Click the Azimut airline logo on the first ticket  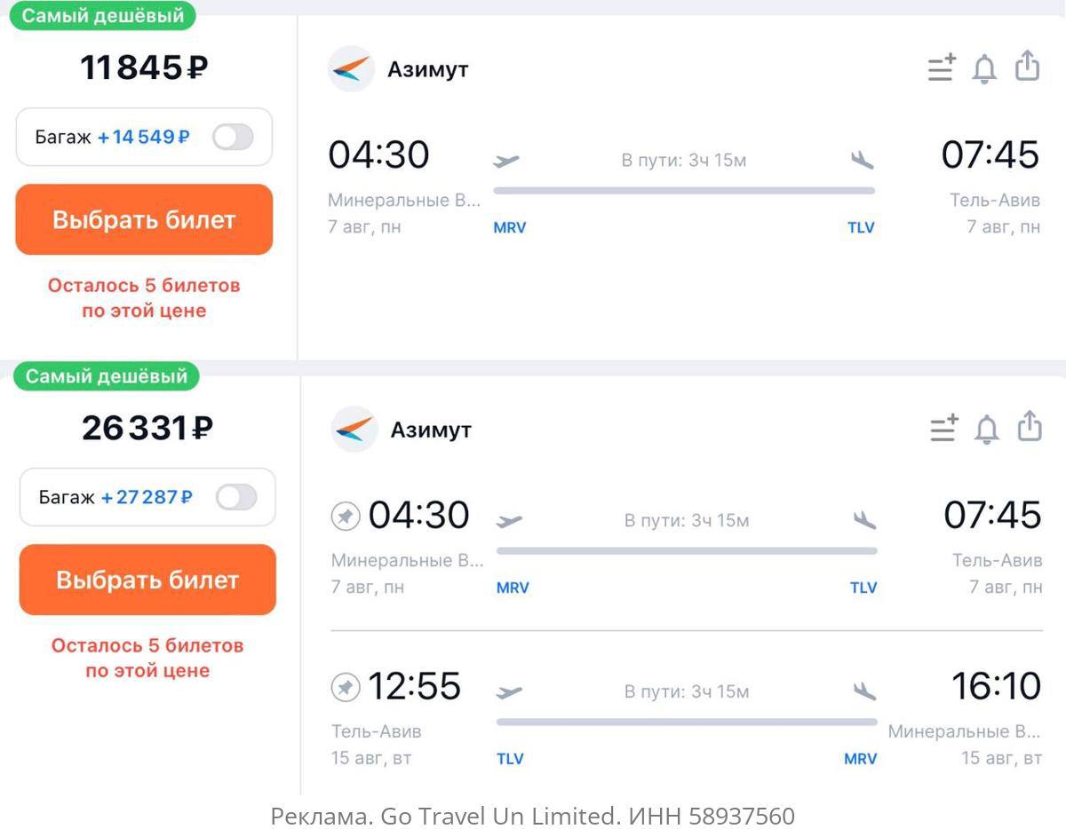pos(351,68)
